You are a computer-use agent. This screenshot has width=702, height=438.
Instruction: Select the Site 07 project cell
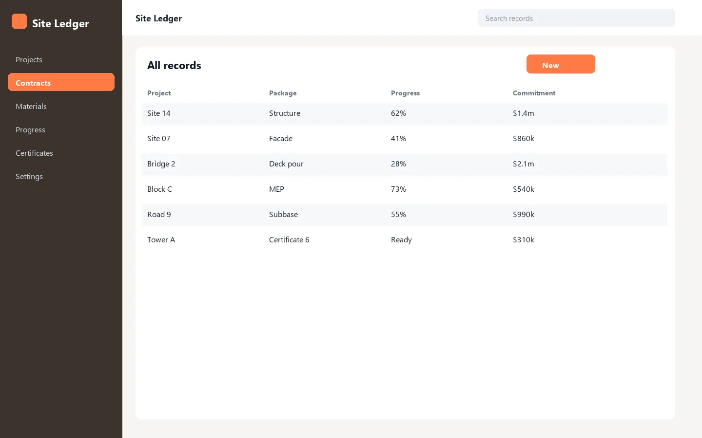click(159, 138)
